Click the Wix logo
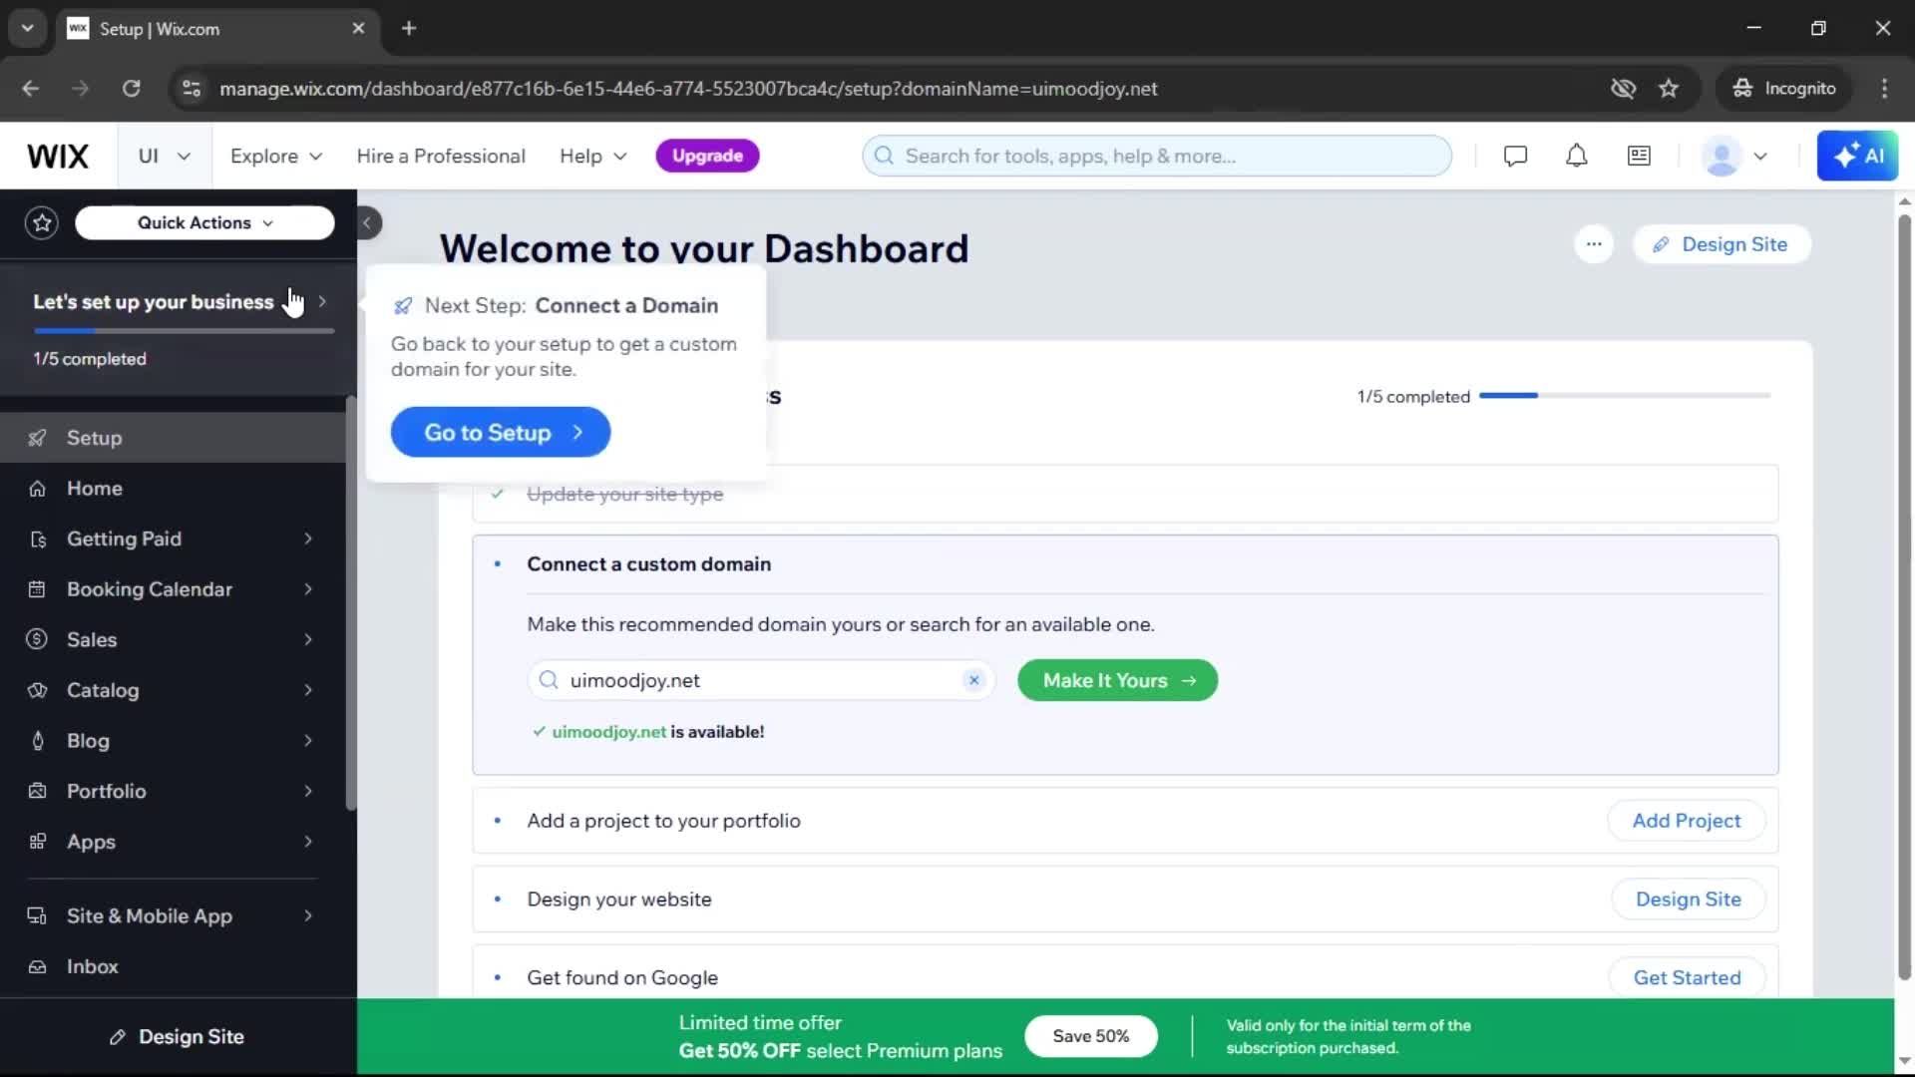The width and height of the screenshot is (1915, 1077). pyautogui.click(x=58, y=157)
